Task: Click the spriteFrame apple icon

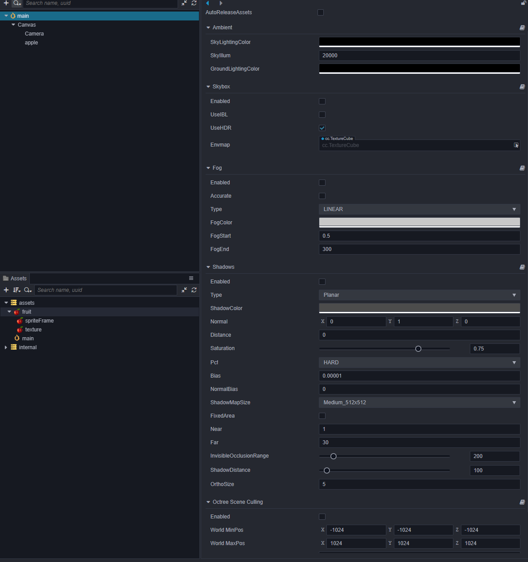Action: (x=20, y=321)
